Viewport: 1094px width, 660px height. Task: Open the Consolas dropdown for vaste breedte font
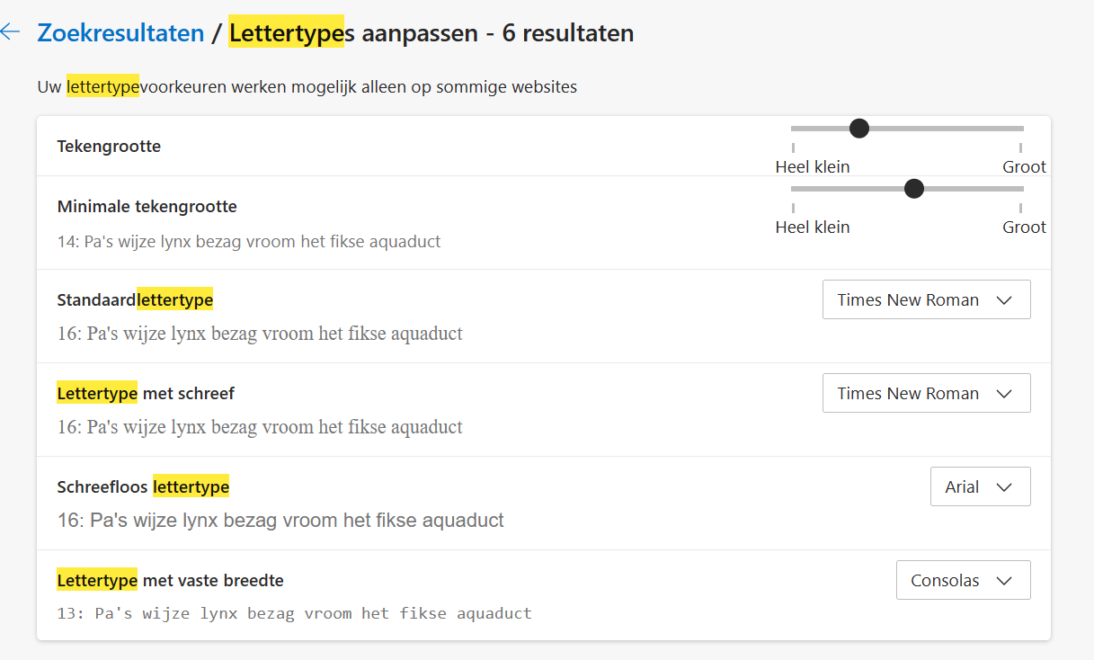pos(963,580)
